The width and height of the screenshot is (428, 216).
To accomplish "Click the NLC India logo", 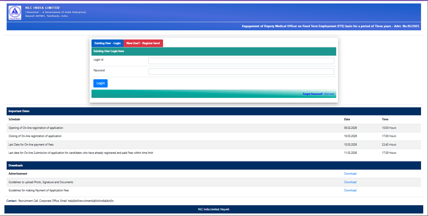I will click(x=15, y=13).
